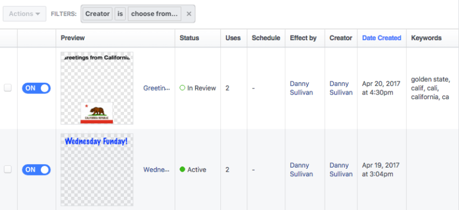Click the Uses column header

click(x=233, y=38)
